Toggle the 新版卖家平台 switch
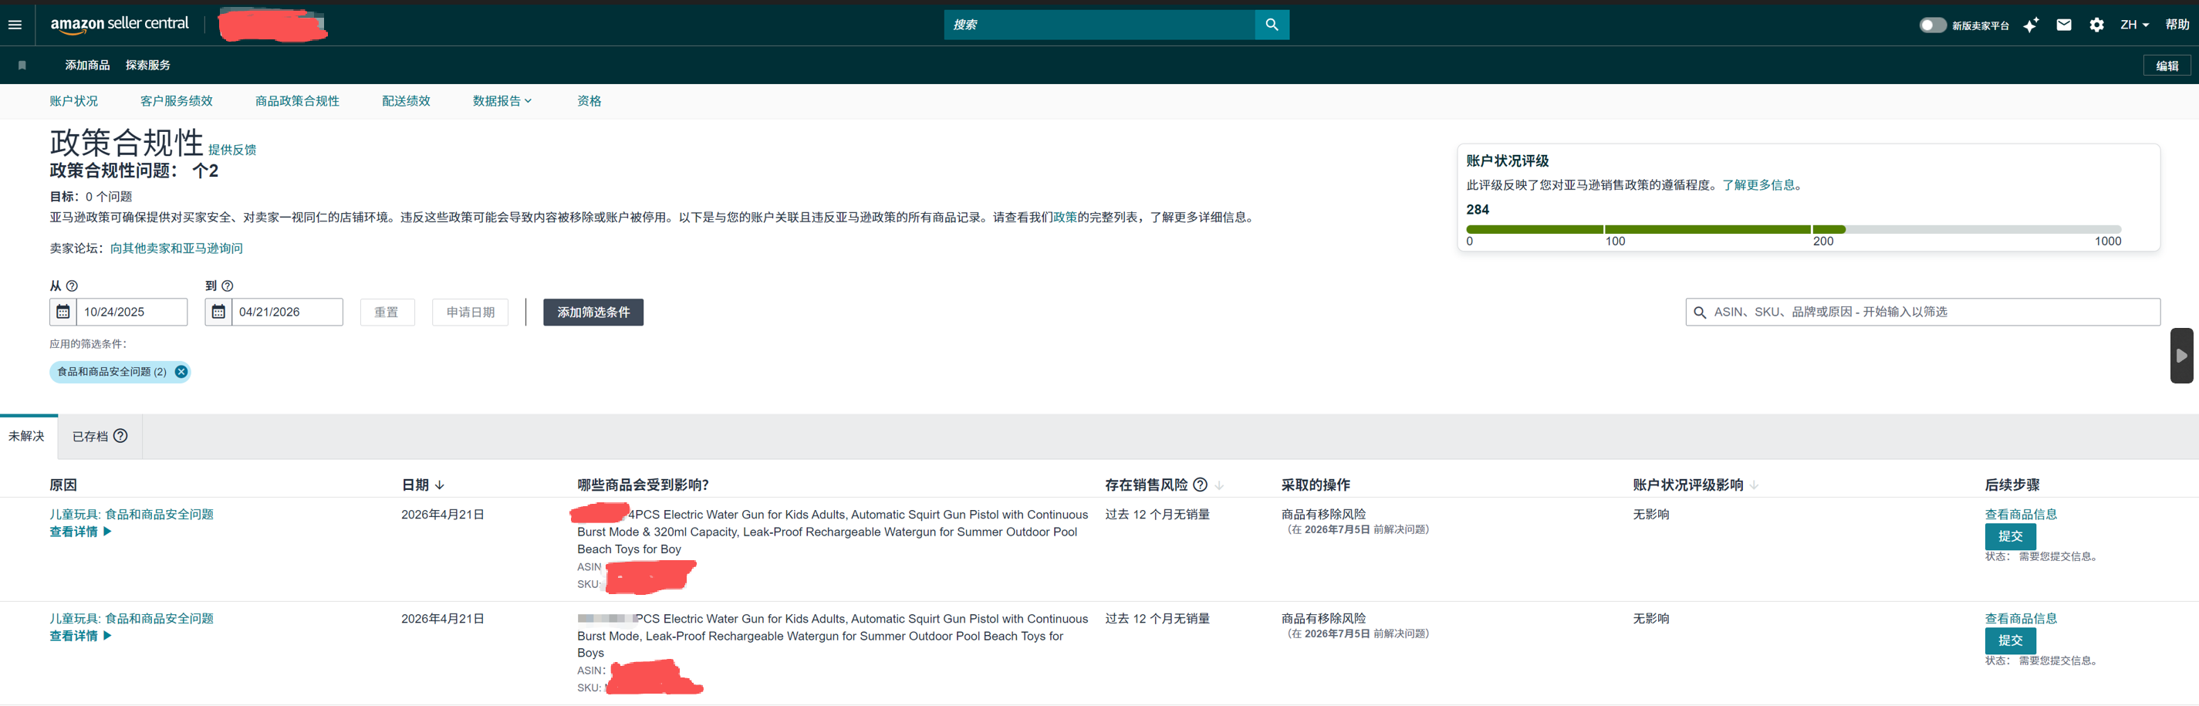 pos(1932,25)
